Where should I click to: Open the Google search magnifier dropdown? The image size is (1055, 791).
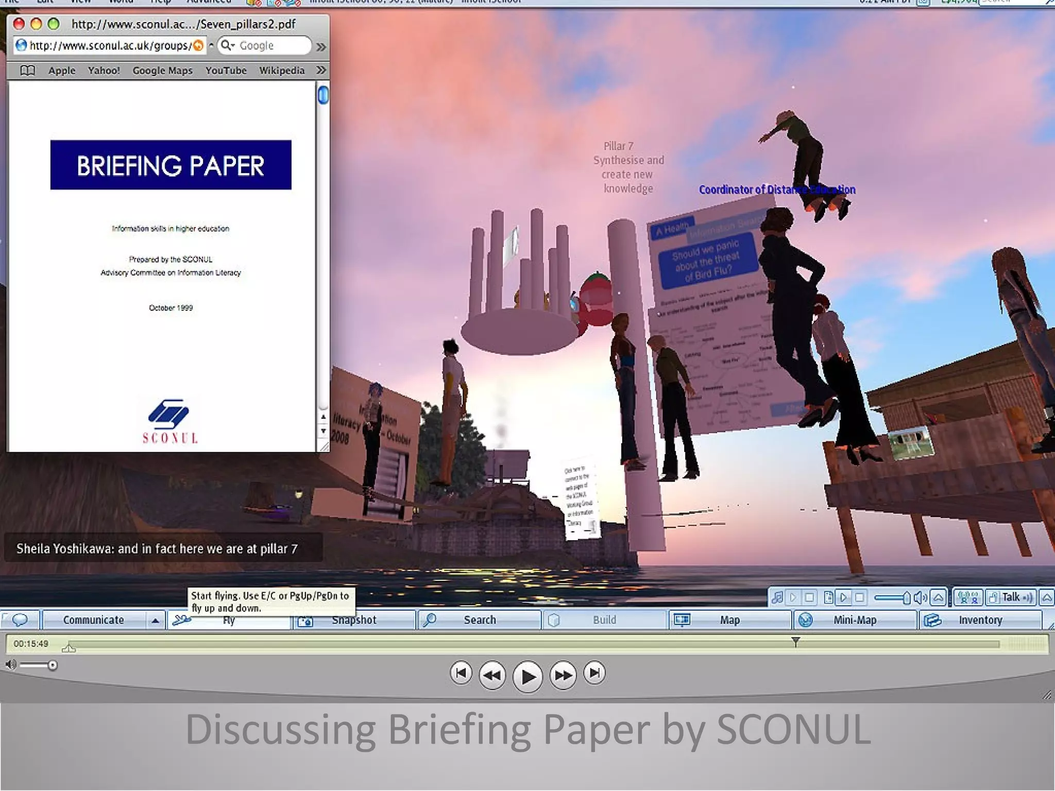tap(227, 45)
